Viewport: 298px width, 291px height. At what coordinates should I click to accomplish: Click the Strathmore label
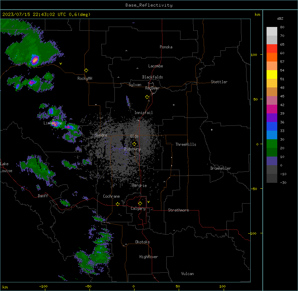point(178,210)
